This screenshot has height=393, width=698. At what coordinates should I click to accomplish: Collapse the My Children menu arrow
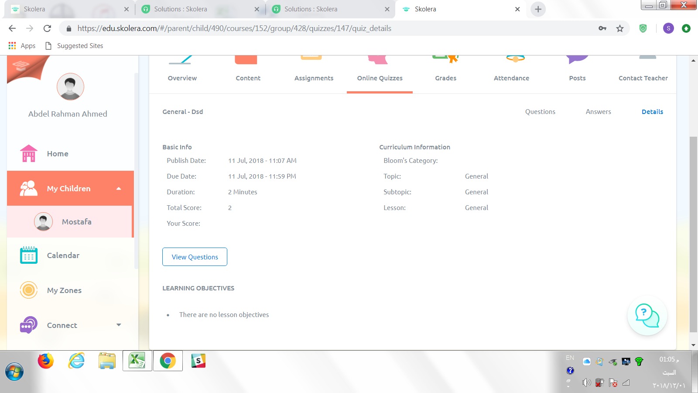click(x=119, y=189)
